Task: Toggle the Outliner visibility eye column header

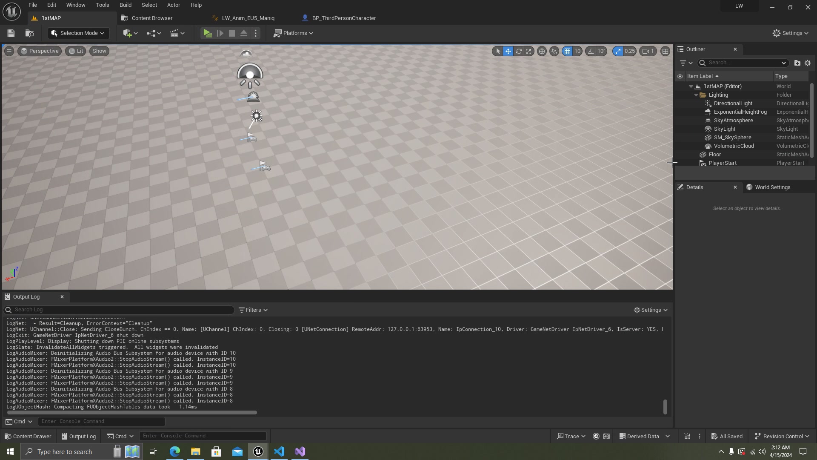Action: 680,76
